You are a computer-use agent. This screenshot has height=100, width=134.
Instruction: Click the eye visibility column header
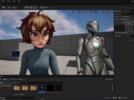(116, 19)
